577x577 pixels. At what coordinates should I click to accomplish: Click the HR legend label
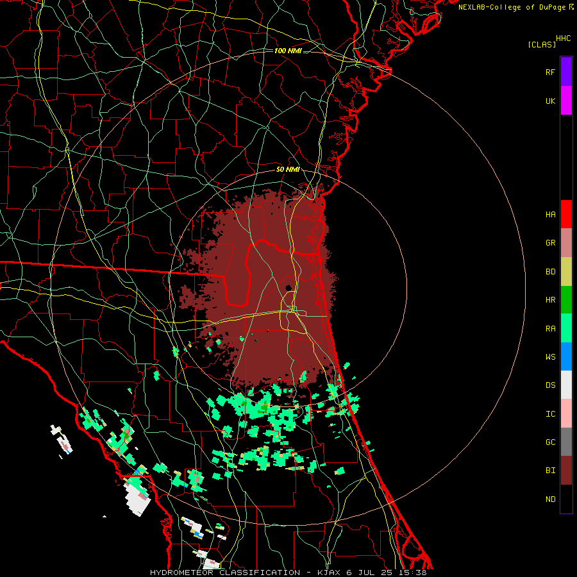pyautogui.click(x=550, y=300)
